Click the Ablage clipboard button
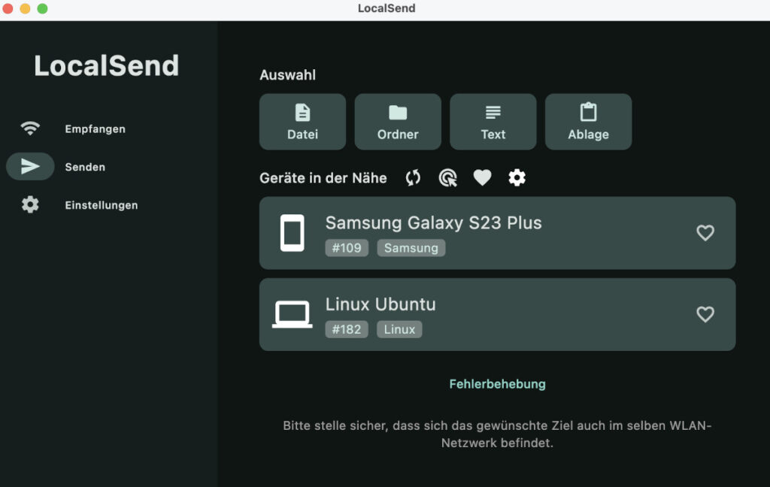The height and width of the screenshot is (487, 770). (588, 122)
